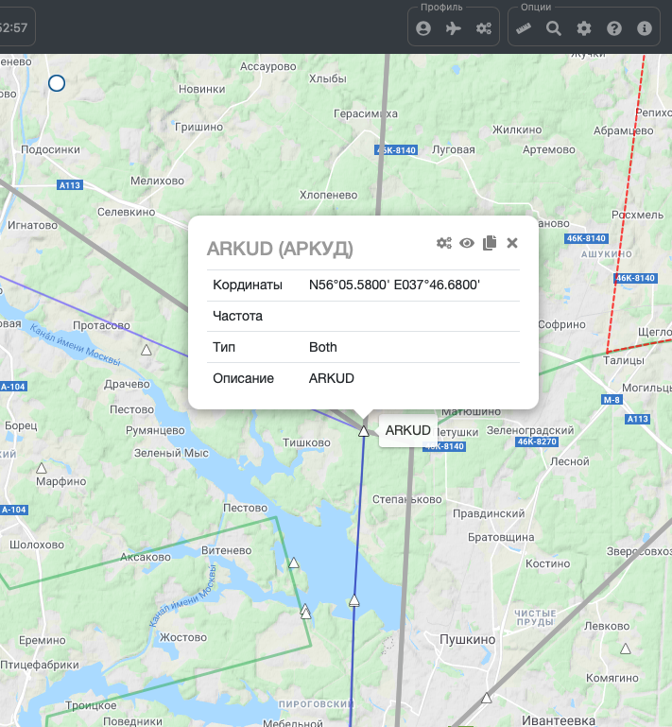Open profile settings gears in Профиль group
Image resolution: width=672 pixels, height=727 pixels.
484,28
